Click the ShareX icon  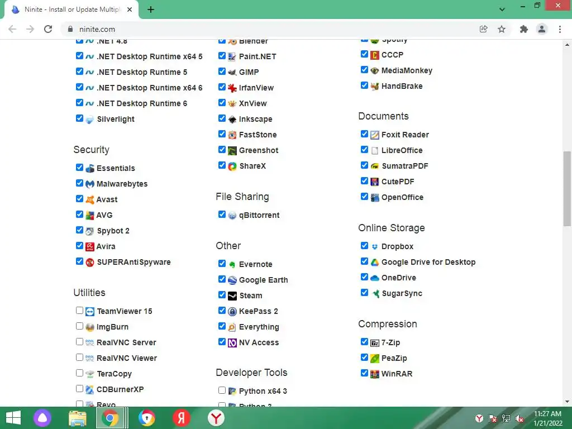coord(232,166)
